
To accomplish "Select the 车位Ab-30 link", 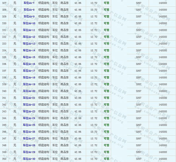I will point(29,159).
